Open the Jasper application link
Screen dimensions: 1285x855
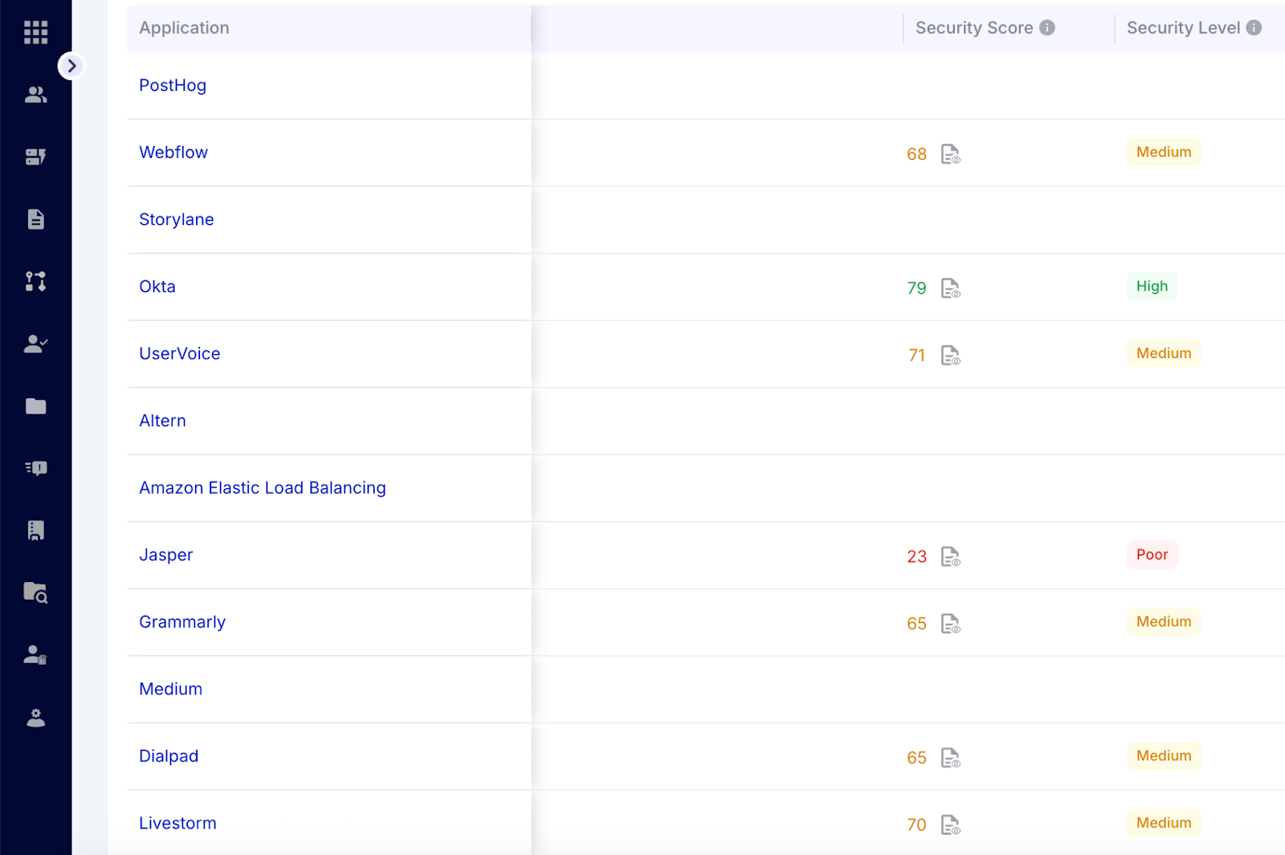[166, 556]
